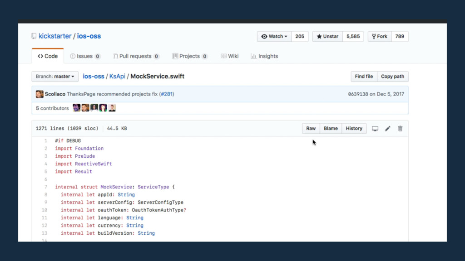Viewport: 465px width, 261px height.
Task: Click line number 13
Action: [x=45, y=233]
